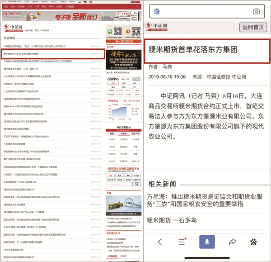Click the A股 button in the information disclosure box
The height and width of the screenshot is (262, 271).
(x=111, y=176)
